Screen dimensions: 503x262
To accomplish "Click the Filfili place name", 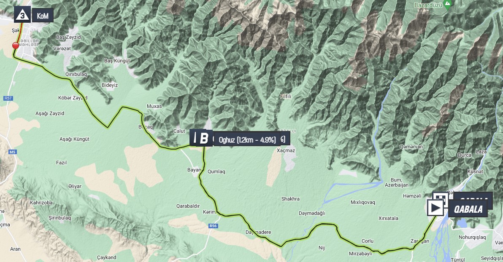I will click(x=286, y=96).
